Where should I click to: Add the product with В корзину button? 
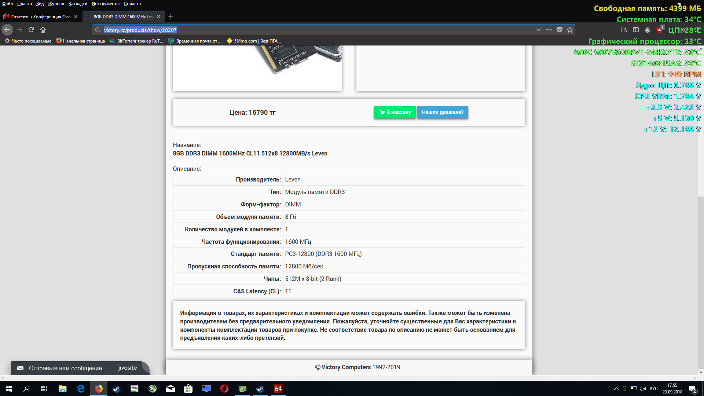[x=395, y=112]
